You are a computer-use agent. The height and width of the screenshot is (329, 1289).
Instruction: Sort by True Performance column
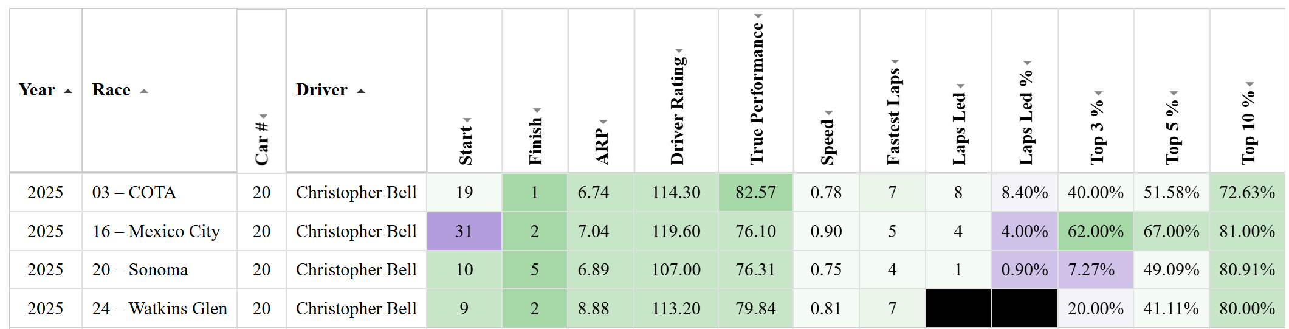(x=756, y=91)
